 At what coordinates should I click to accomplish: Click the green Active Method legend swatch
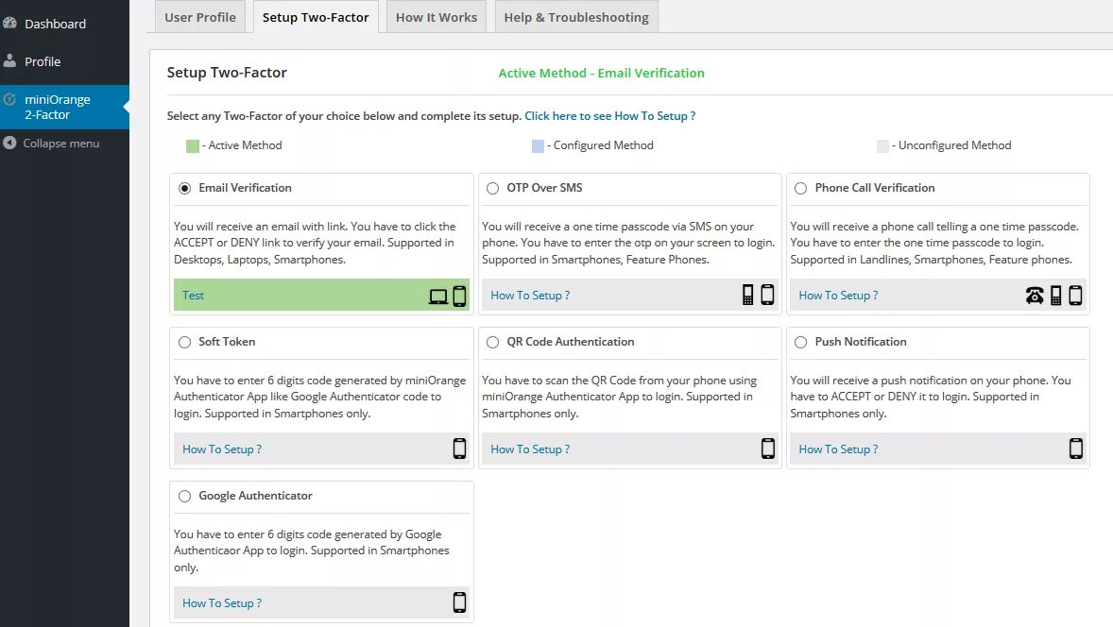193,146
